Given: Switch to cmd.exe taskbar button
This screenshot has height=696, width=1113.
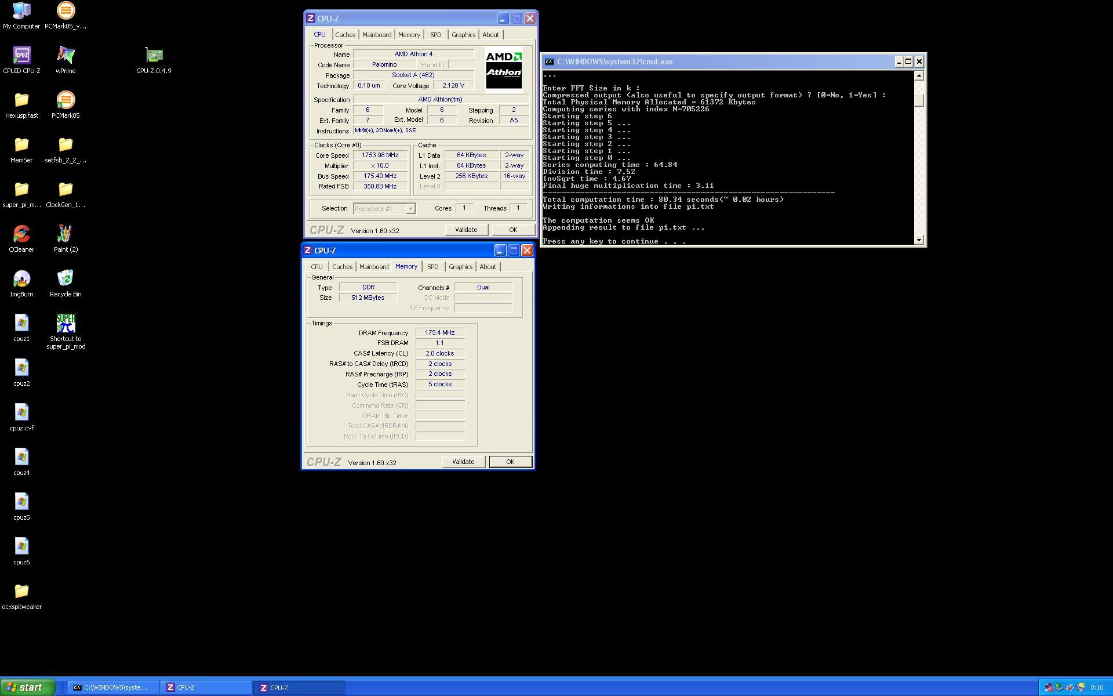Looking at the screenshot, I should [113, 687].
